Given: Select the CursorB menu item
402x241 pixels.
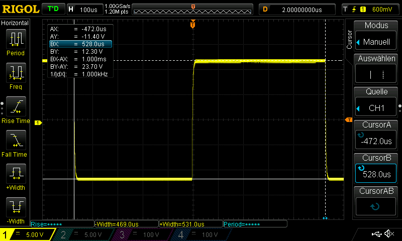Looking at the screenshot, I should point(376,168).
